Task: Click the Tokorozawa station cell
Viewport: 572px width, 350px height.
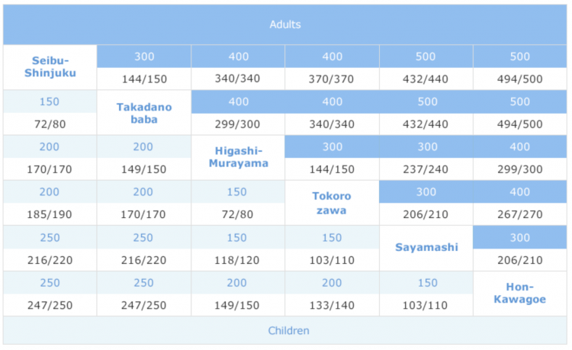Action: click(332, 203)
